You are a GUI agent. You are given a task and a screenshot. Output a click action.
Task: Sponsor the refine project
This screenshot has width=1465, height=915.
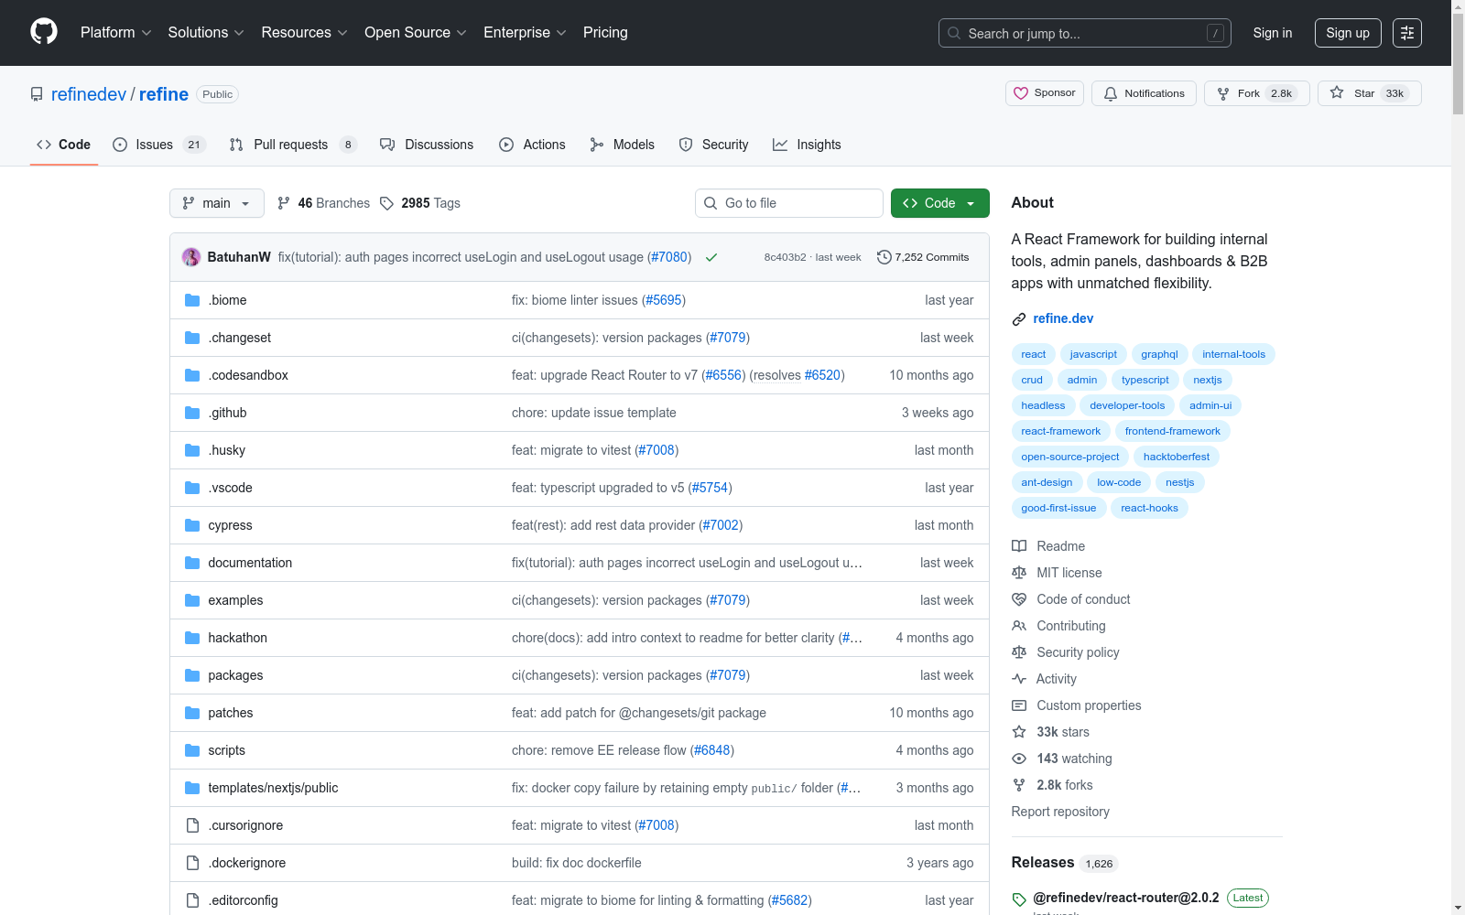coord(1045,93)
